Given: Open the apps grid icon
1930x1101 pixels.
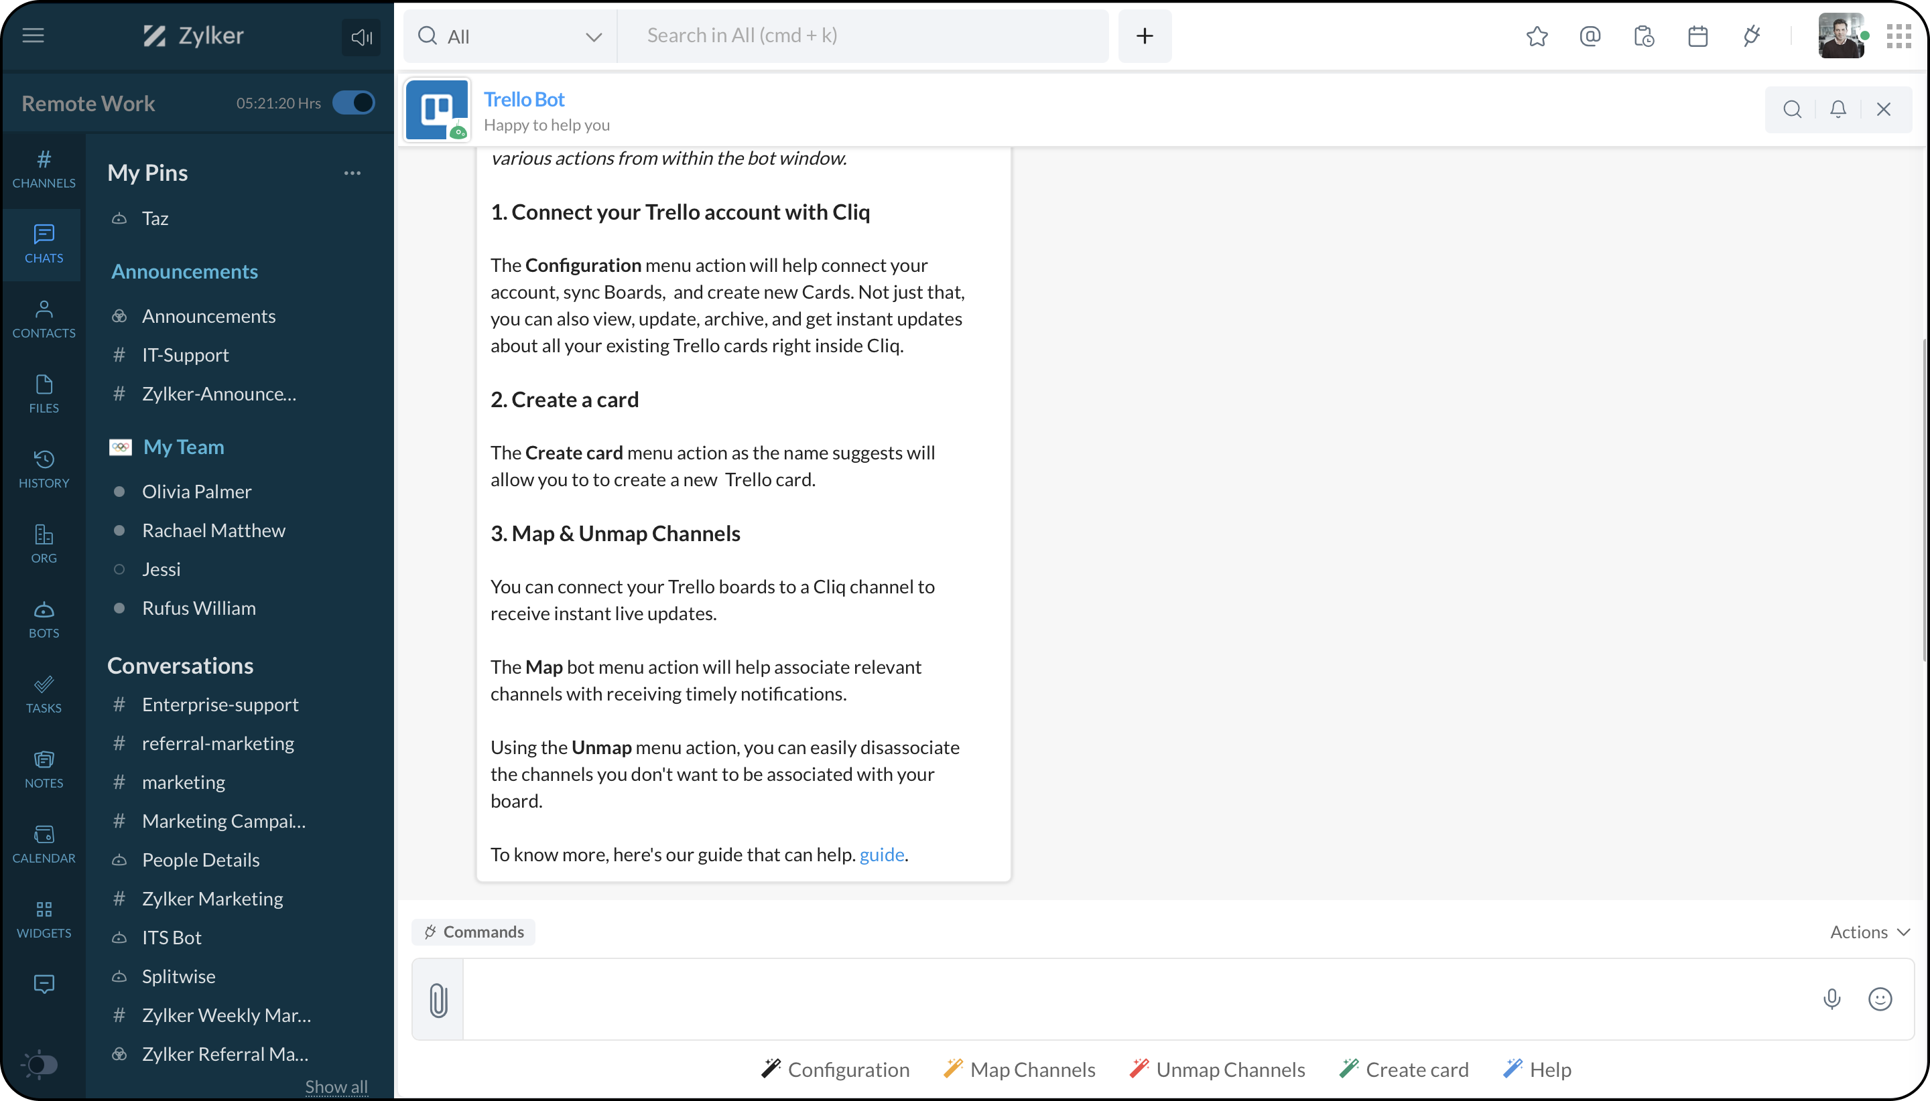Looking at the screenshot, I should click(1899, 36).
